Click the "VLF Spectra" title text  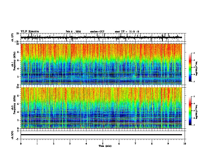[30, 32]
